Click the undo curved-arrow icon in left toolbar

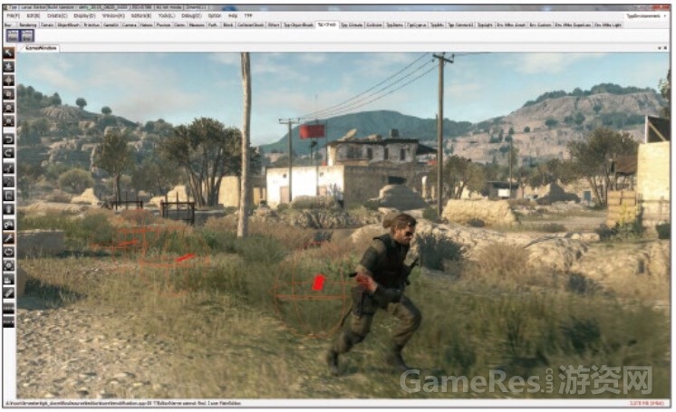click(9, 139)
